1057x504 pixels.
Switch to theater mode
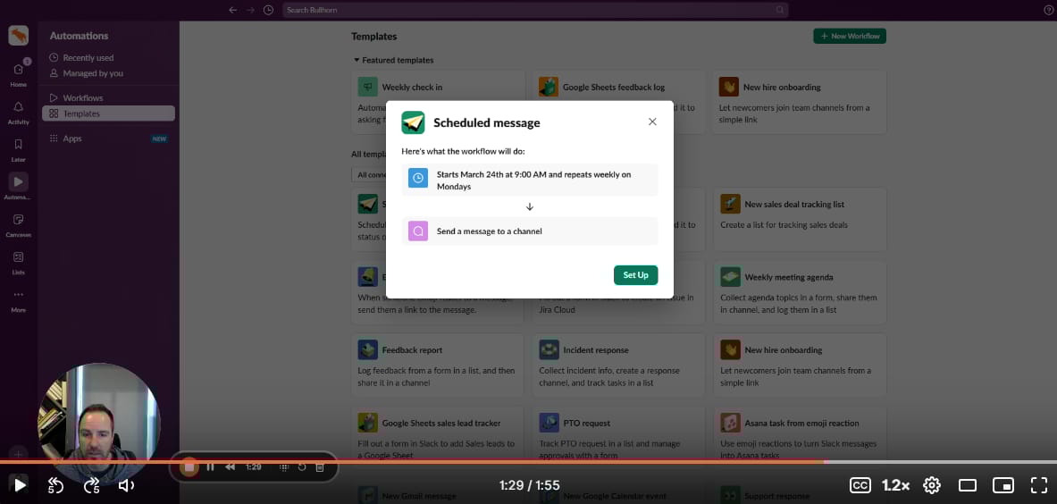coord(968,485)
